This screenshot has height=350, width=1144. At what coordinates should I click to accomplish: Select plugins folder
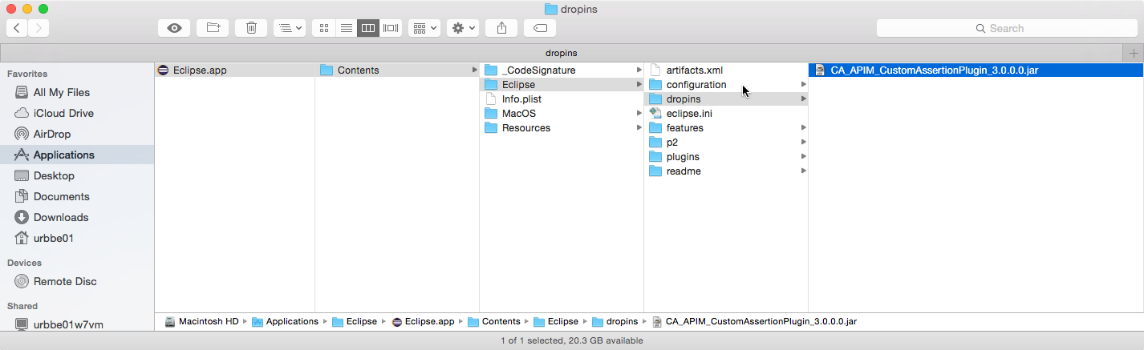[x=726, y=156]
